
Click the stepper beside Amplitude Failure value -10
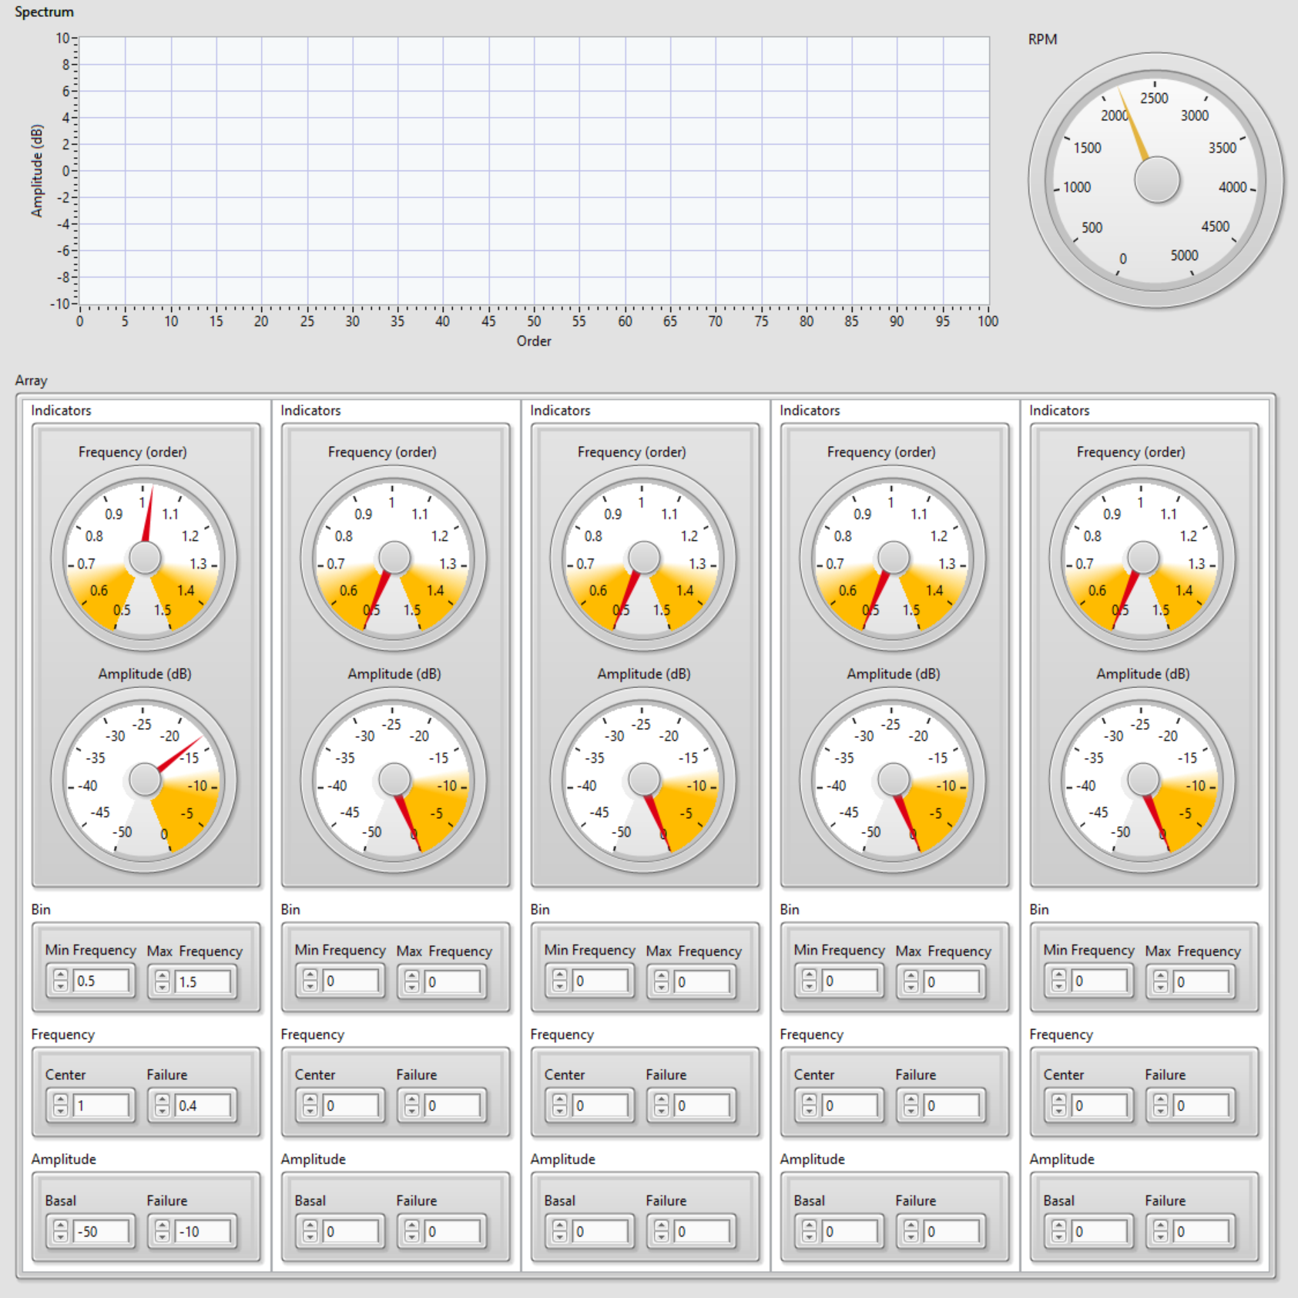coord(162,1231)
